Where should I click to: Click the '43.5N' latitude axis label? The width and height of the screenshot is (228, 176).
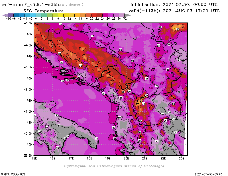pos(28,67)
